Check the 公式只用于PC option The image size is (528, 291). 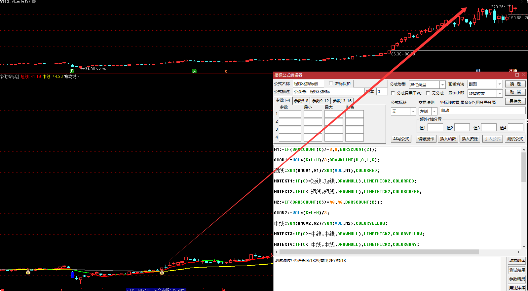click(x=393, y=93)
